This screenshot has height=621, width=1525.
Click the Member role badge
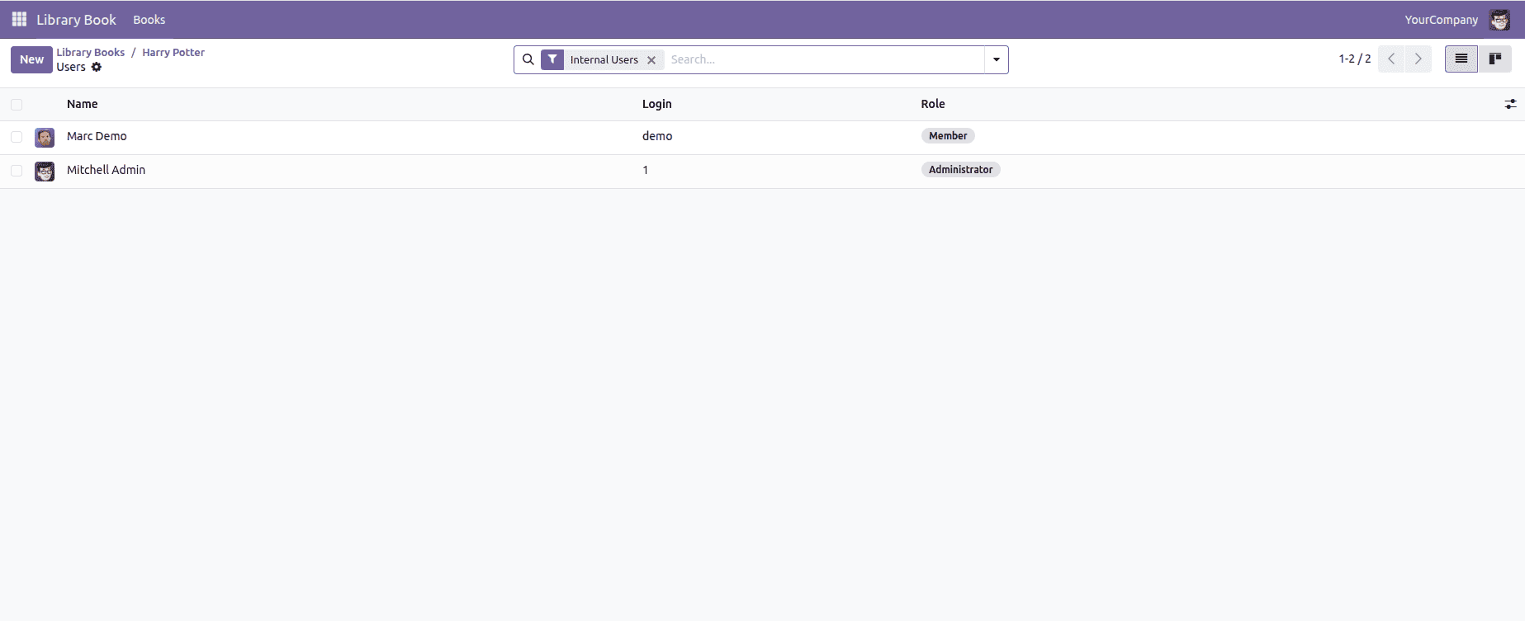[x=948, y=136]
